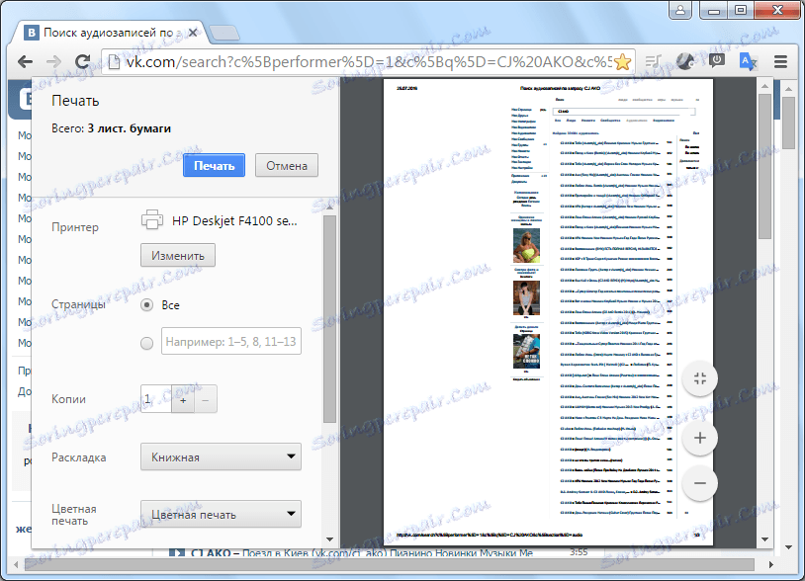
Task: Click the preview pane scroll-down arrow
Action: click(x=765, y=539)
